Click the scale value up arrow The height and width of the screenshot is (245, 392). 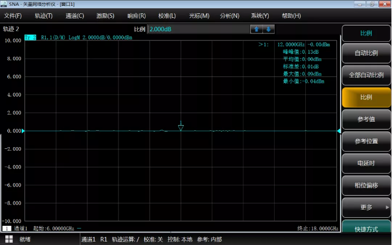[x=256, y=29]
